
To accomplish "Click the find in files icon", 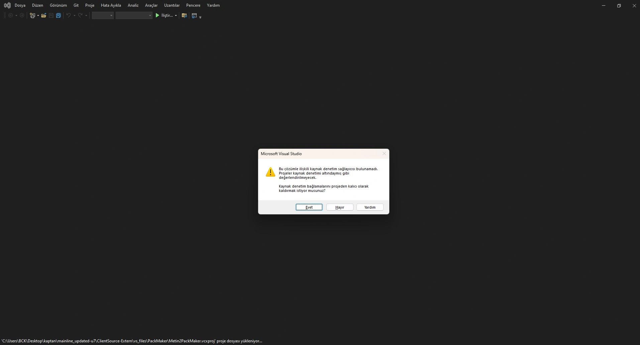I will [184, 15].
